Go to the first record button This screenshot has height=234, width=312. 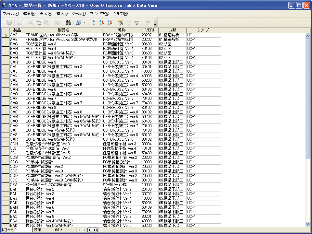pos(79,230)
